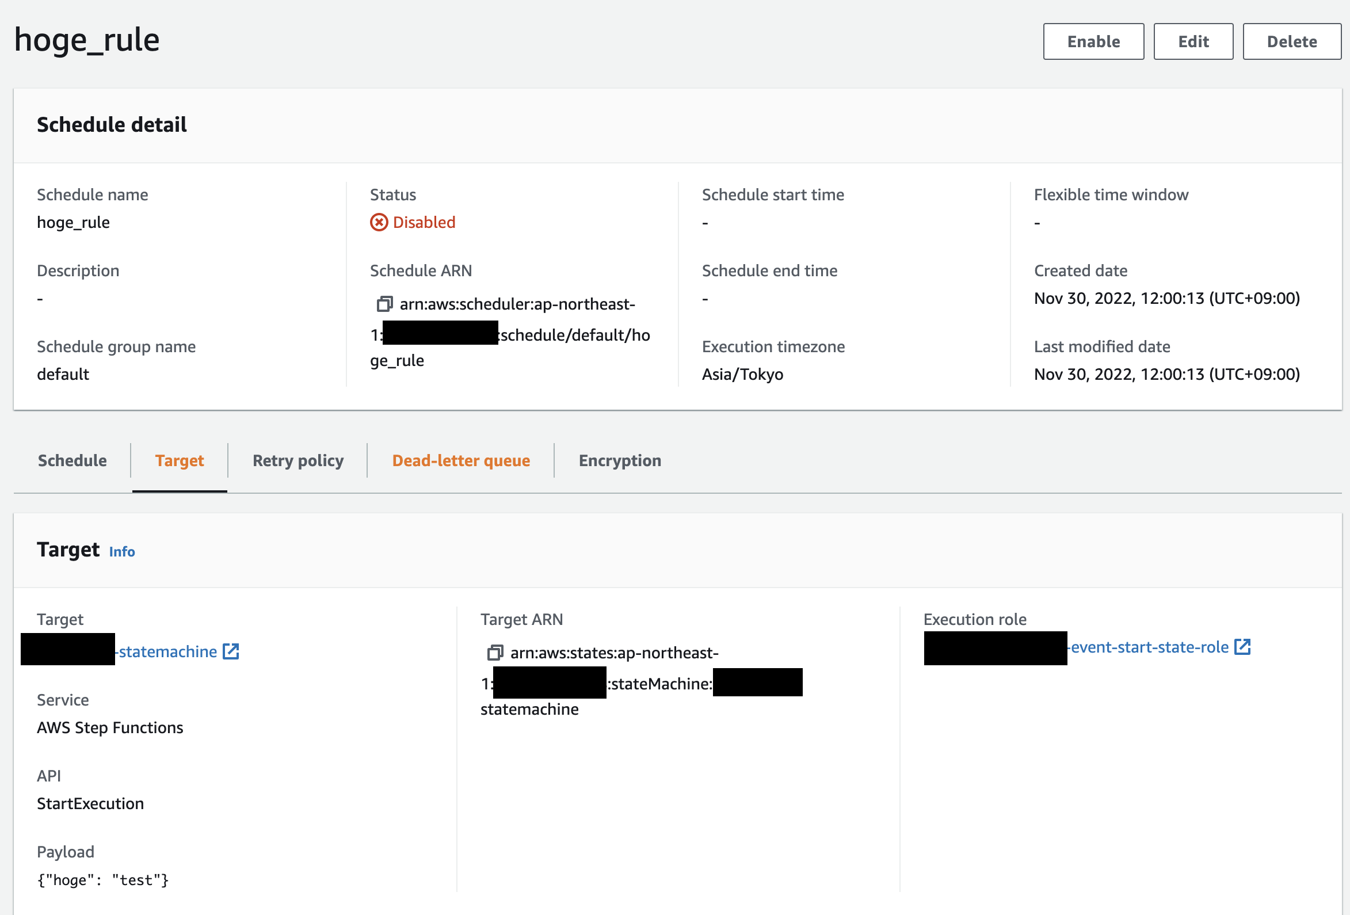Open the Info link next to Target heading
Image resolution: width=1350 pixels, height=915 pixels.
click(x=122, y=552)
